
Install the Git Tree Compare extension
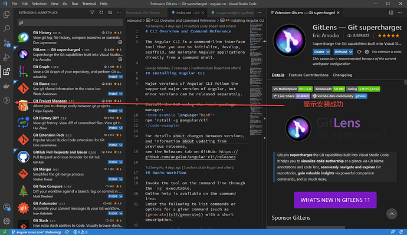[113, 196]
